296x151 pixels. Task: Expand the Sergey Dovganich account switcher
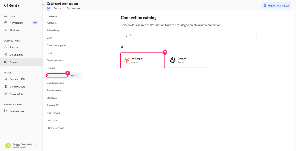pyautogui.click(x=36, y=146)
